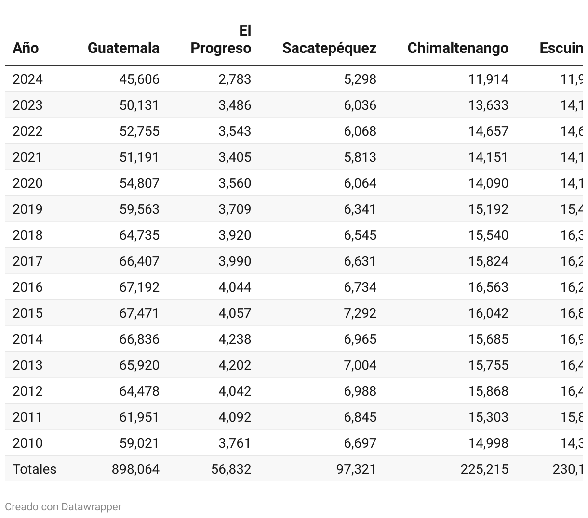Click El Progreso value 4,238 for 2014

point(235,339)
